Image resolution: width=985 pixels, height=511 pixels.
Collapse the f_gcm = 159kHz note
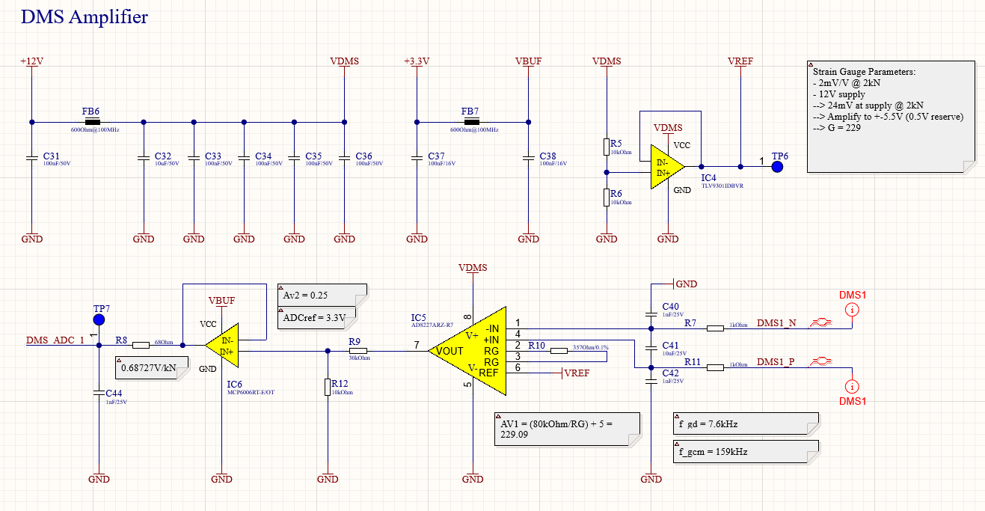coord(677,444)
